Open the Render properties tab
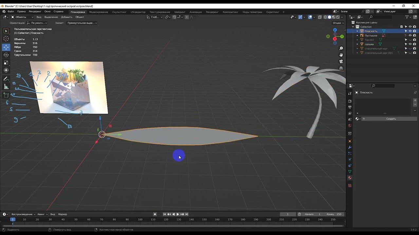 coord(350,101)
